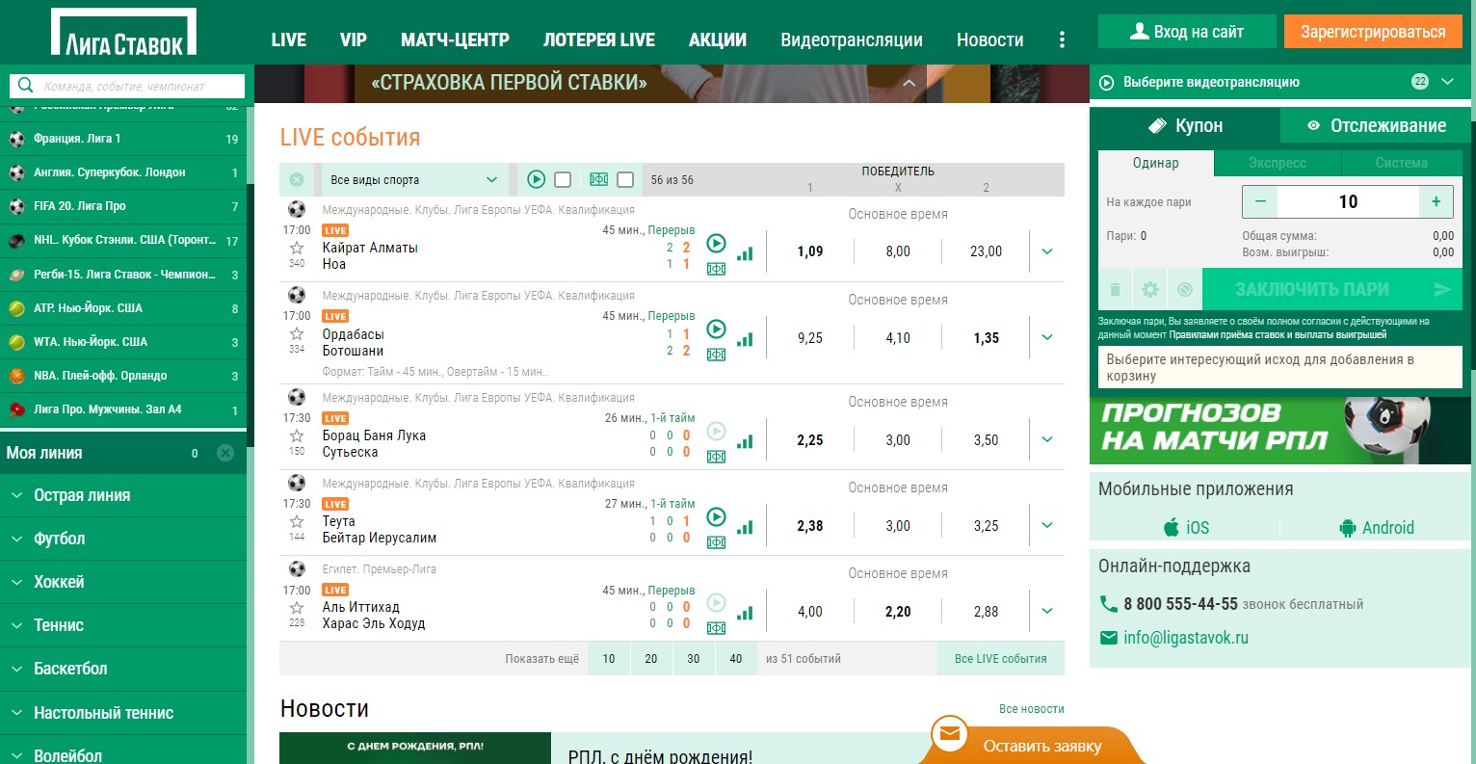Show stats chart for Борац Баня Лука
This screenshot has height=764, width=1476.
[745, 441]
